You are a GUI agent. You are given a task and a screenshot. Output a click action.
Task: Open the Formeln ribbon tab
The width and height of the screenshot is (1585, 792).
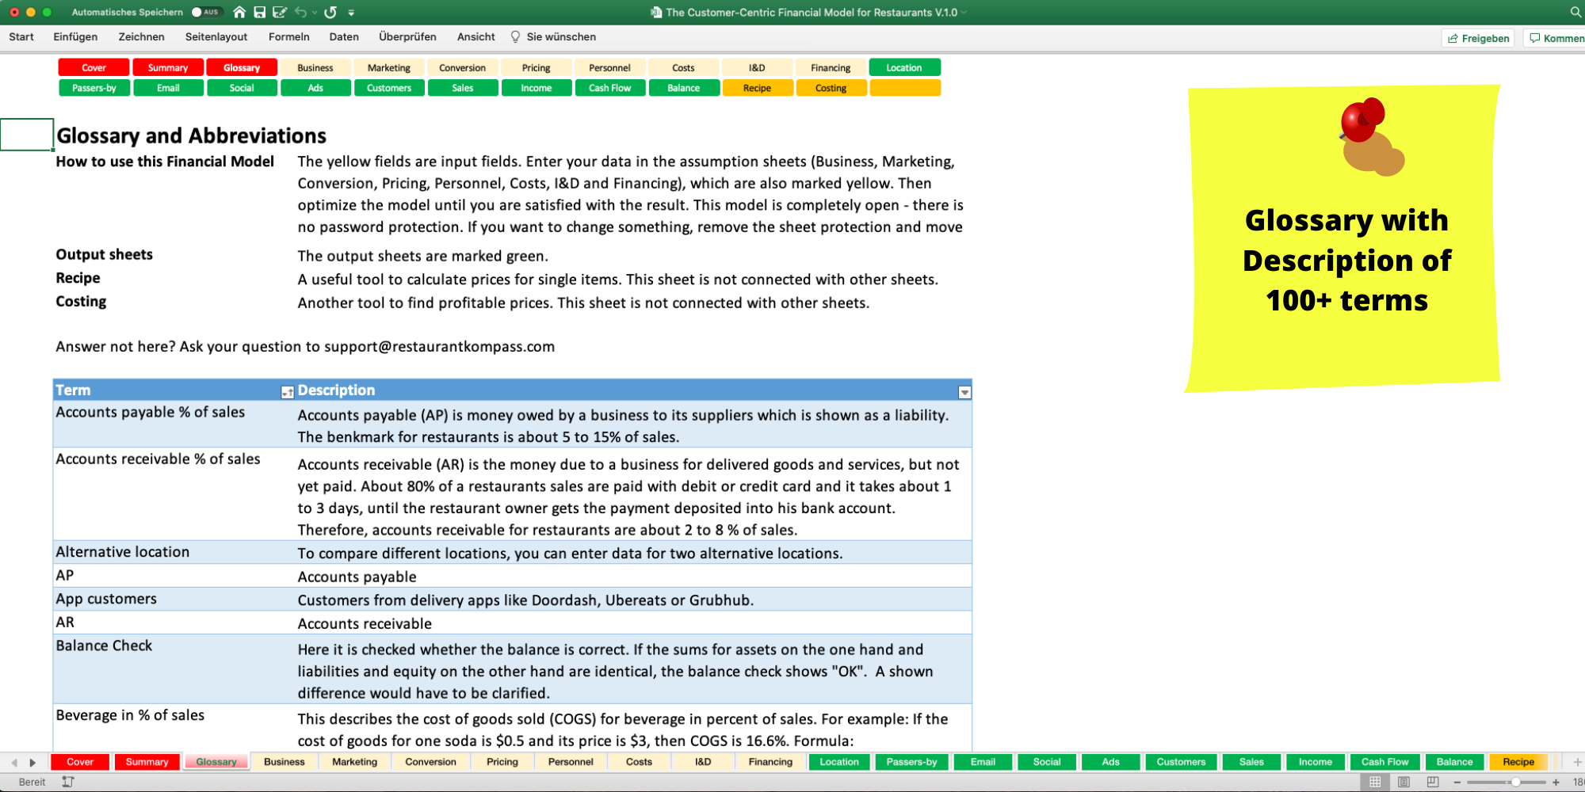(x=288, y=36)
